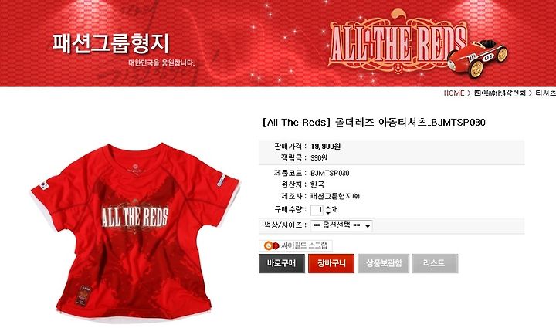Click the ALL THE REDS banner logo

tap(398, 43)
